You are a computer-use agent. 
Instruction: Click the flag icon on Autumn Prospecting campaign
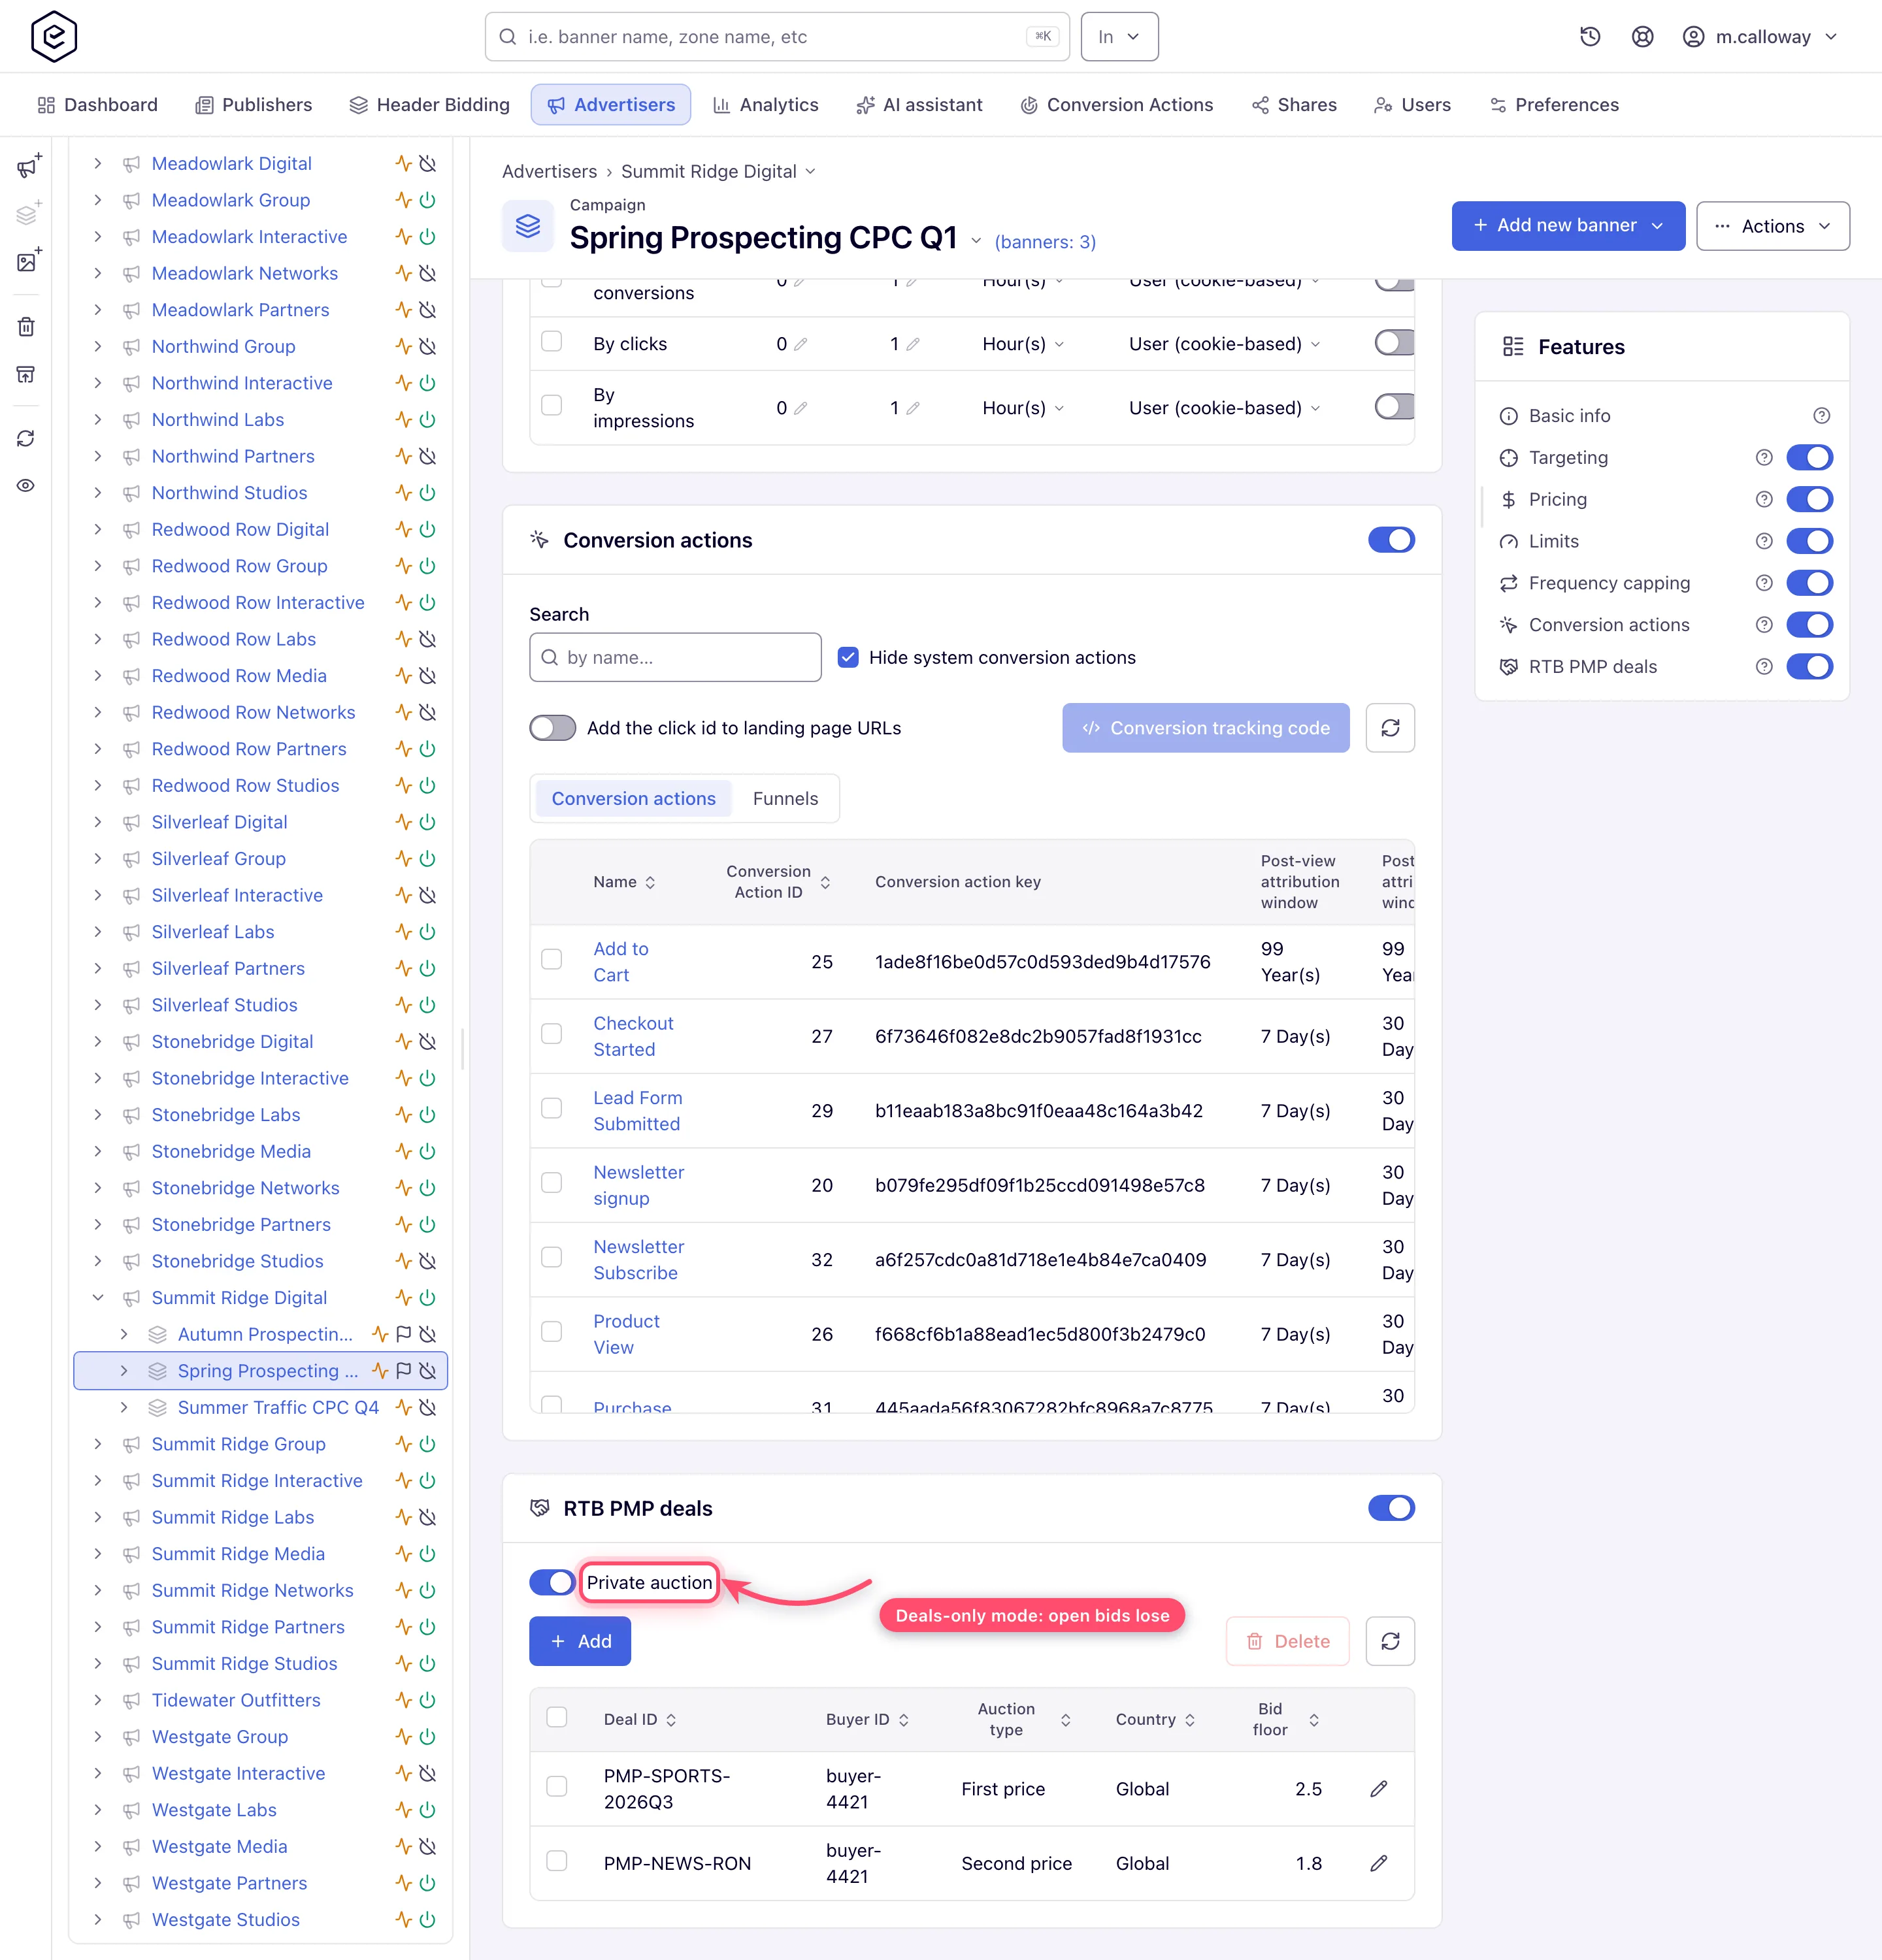403,1334
